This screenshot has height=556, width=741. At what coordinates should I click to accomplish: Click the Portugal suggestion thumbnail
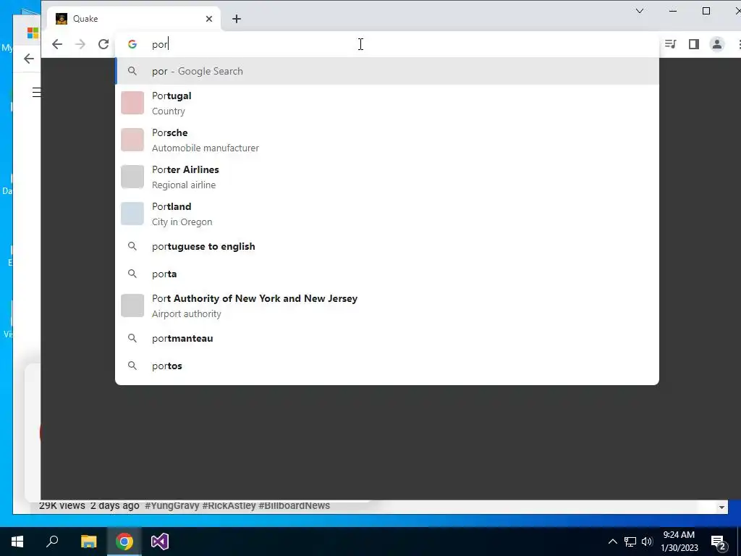pos(132,103)
